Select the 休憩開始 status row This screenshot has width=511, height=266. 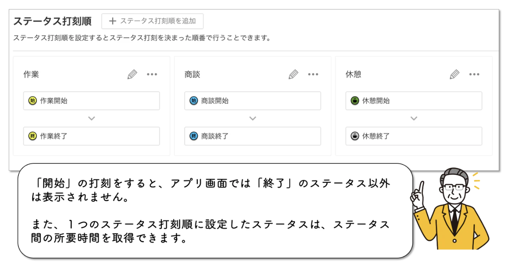pos(414,101)
